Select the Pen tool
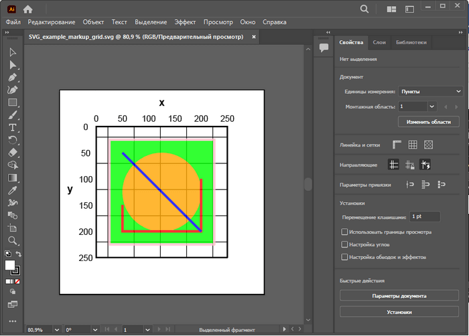The height and width of the screenshot is (336, 469). (13, 78)
